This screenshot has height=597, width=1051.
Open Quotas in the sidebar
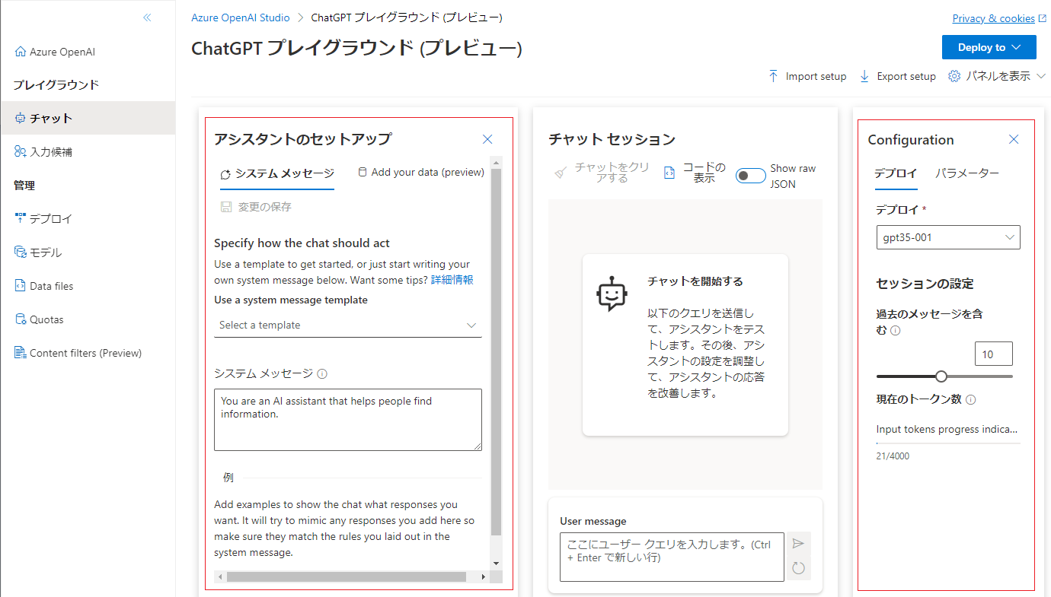click(88, 319)
